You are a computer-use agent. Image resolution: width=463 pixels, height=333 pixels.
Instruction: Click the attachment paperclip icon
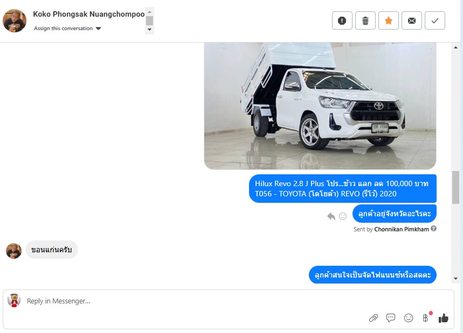(373, 318)
